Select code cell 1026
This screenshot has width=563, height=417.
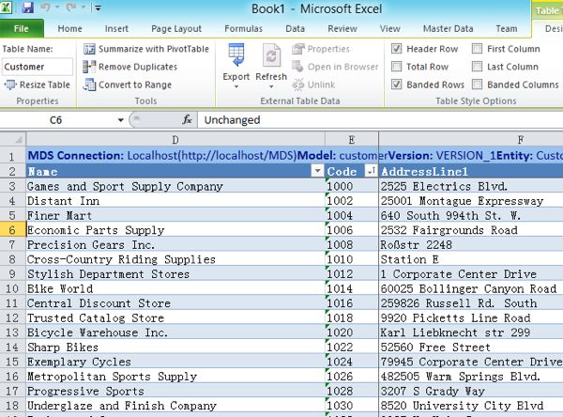point(352,376)
